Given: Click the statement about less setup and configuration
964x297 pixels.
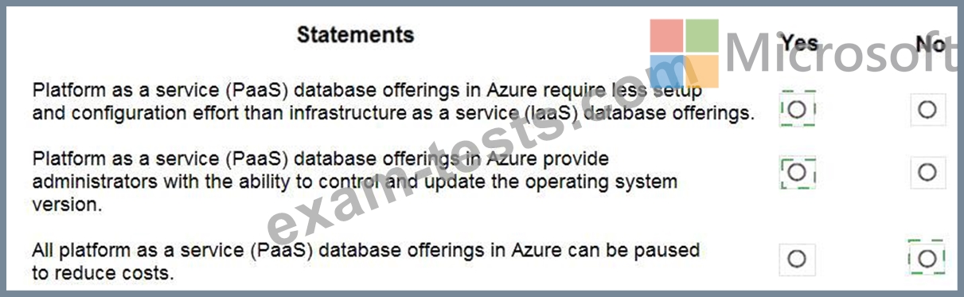Looking at the screenshot, I should coord(393,101).
